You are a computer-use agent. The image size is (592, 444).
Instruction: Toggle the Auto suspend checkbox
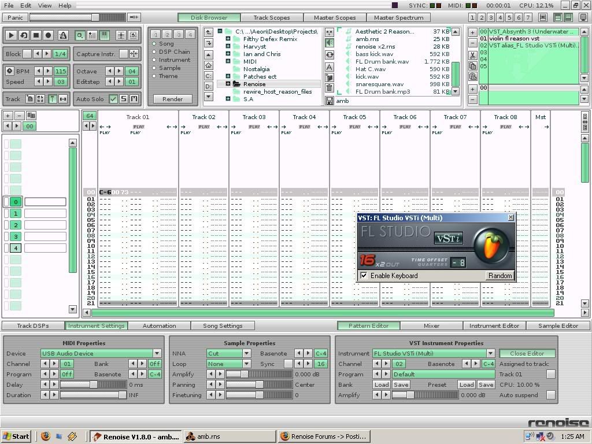click(551, 395)
